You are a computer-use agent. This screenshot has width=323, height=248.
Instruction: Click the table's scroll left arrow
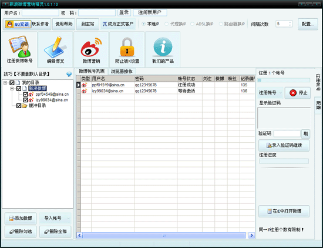pyautogui.click(x=79, y=235)
